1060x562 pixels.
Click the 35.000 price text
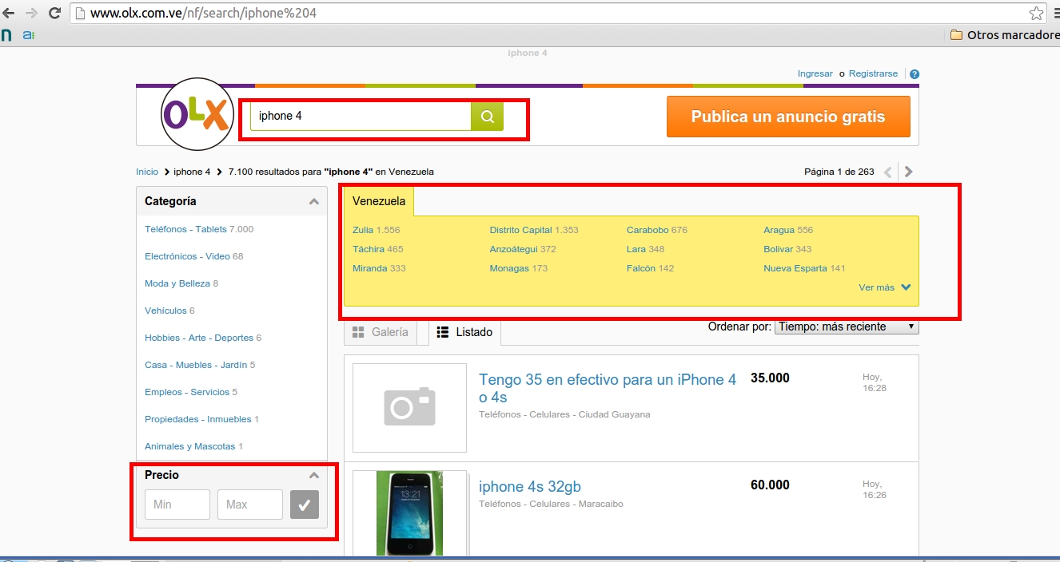tap(770, 378)
